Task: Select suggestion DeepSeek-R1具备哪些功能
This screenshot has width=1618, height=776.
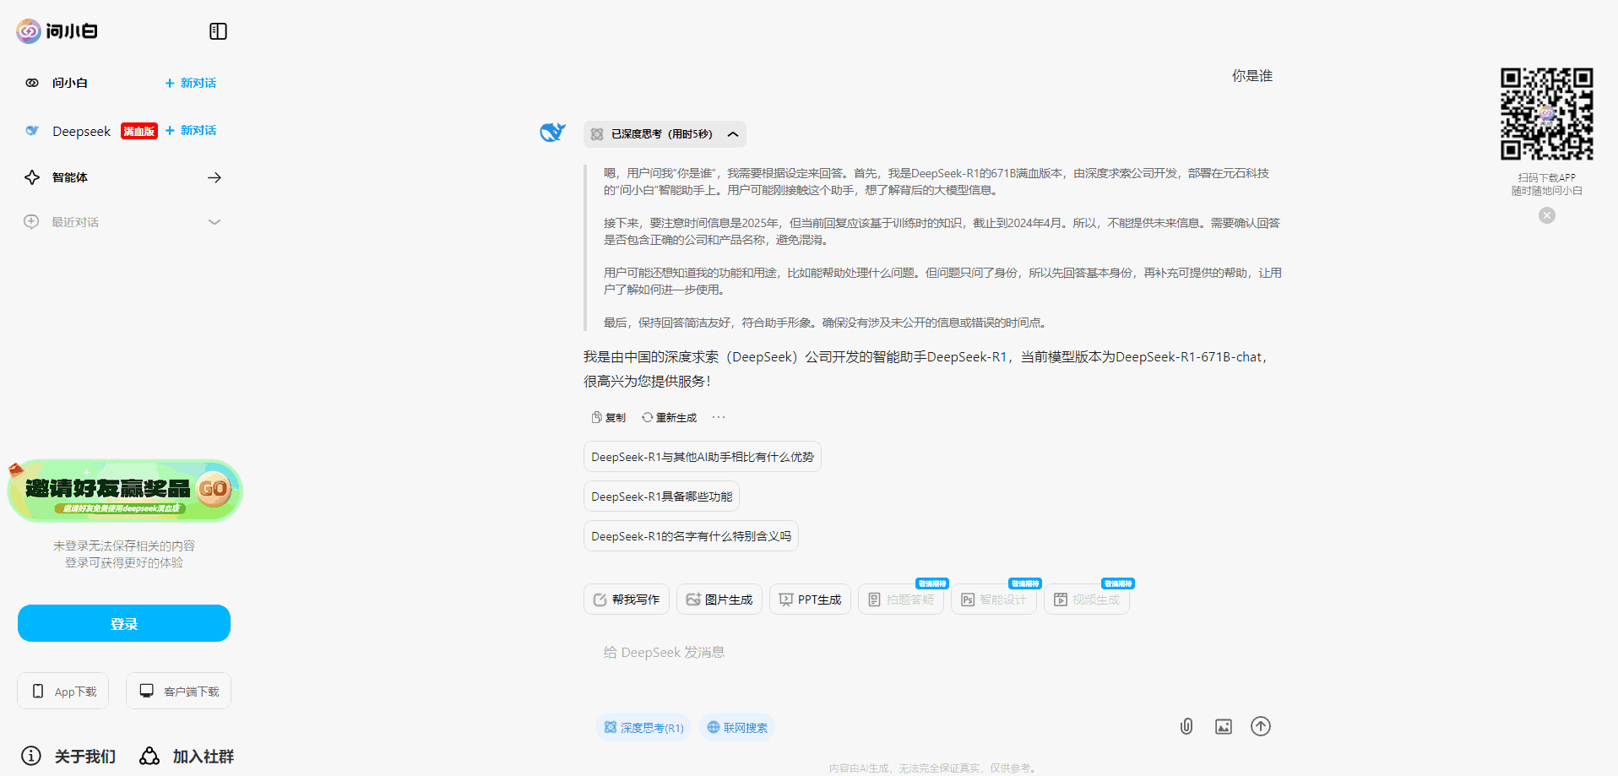Action: point(662,497)
